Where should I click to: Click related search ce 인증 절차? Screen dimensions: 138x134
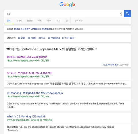[x=68, y=38]
